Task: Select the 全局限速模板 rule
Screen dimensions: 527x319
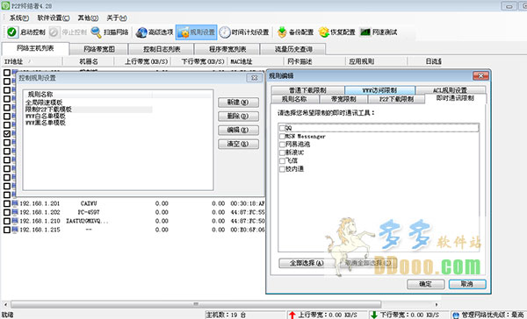Action: [44, 103]
